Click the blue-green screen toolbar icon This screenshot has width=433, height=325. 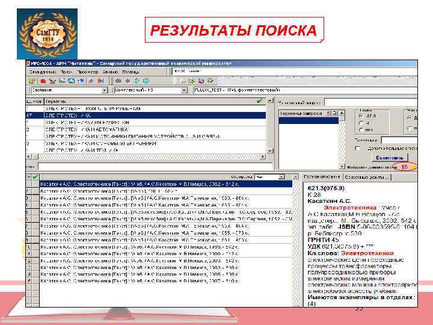(x=62, y=81)
